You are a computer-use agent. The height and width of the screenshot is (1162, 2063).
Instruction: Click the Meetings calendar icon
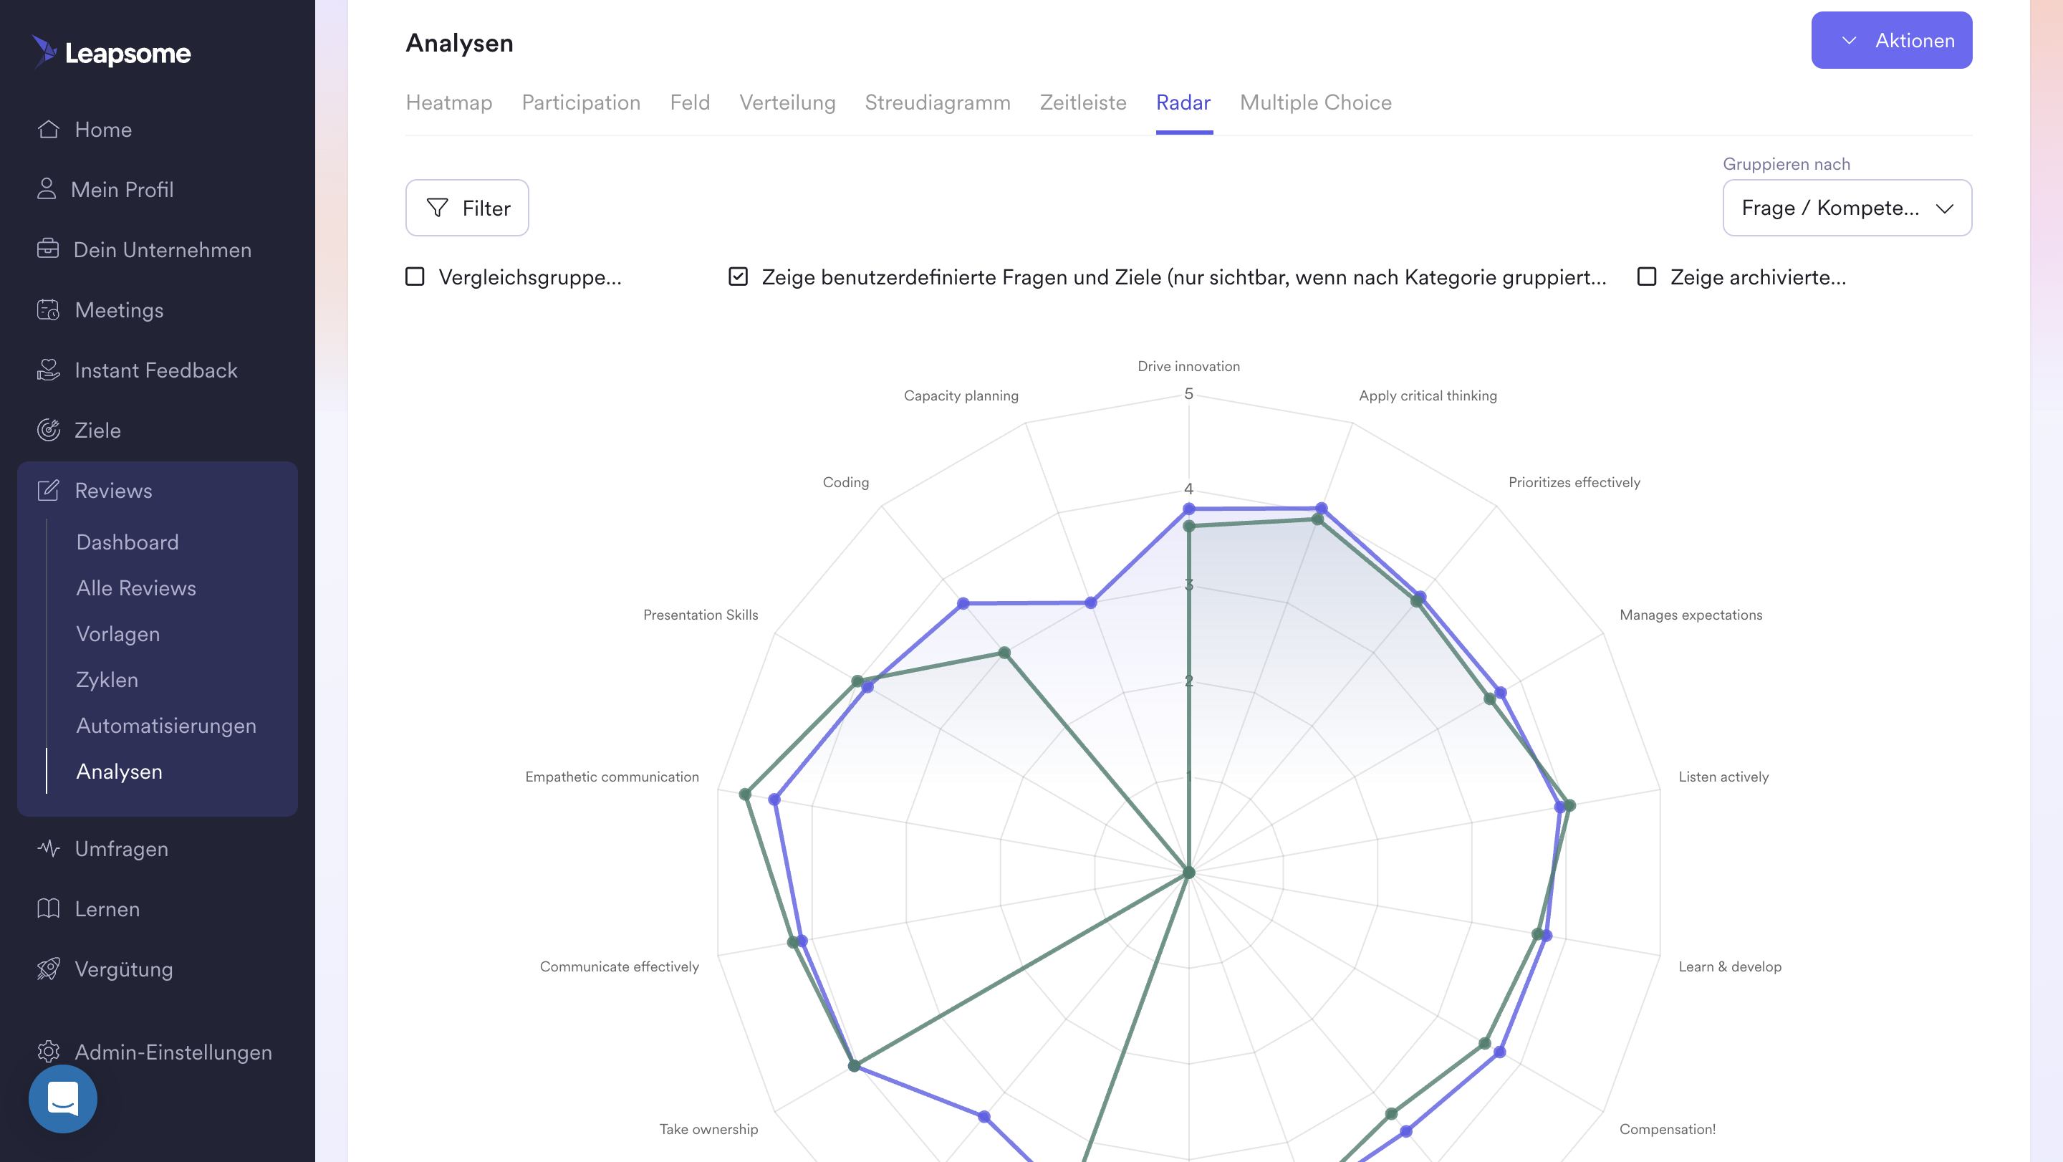pyautogui.click(x=48, y=309)
